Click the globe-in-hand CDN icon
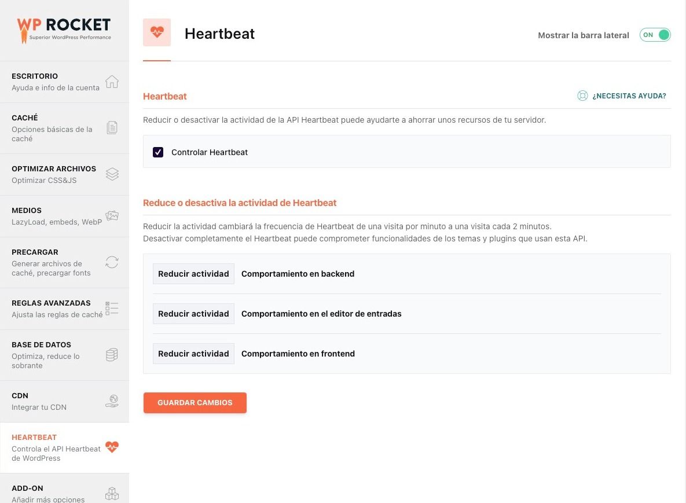Image resolution: width=686 pixels, height=503 pixels. pyautogui.click(x=112, y=401)
